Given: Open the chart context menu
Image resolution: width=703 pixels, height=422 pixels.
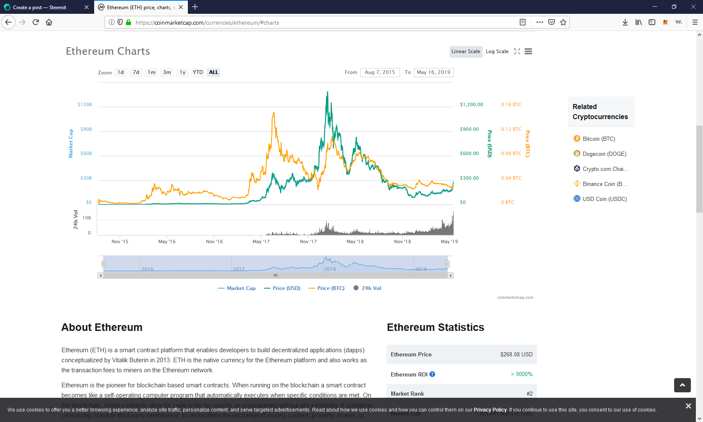Looking at the screenshot, I should coord(529,51).
